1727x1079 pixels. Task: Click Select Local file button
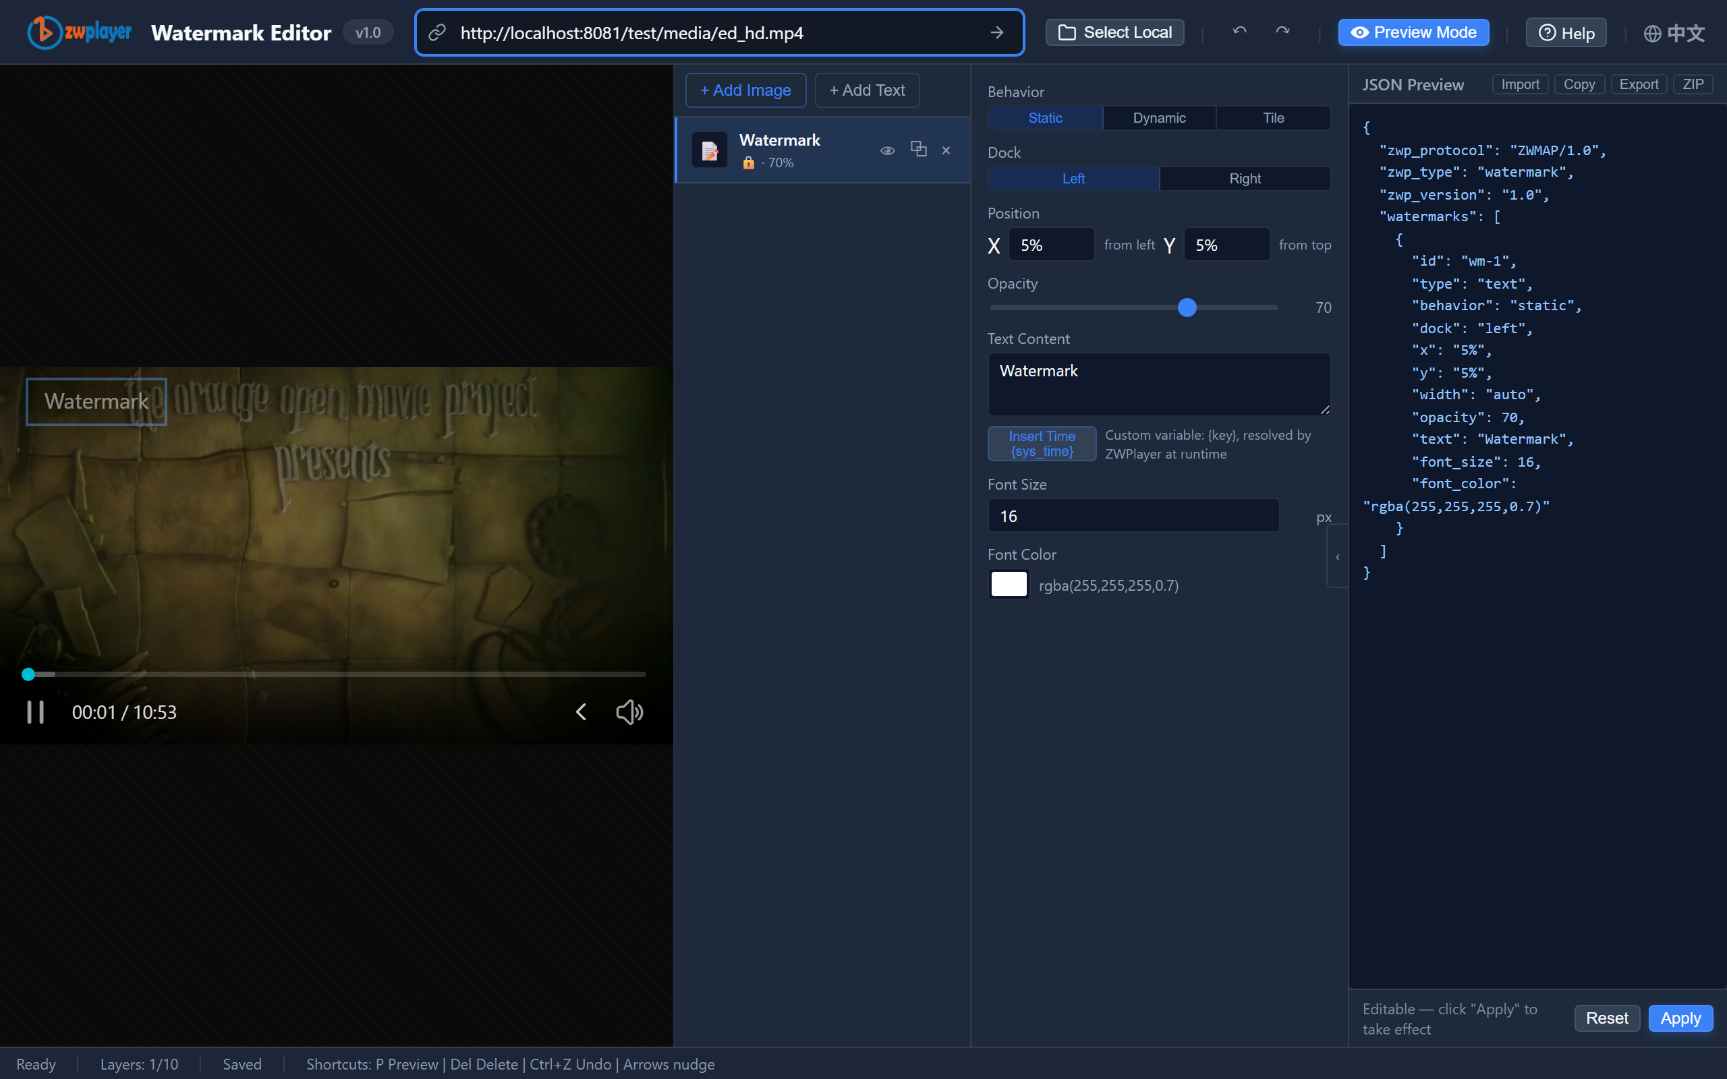click(x=1114, y=33)
